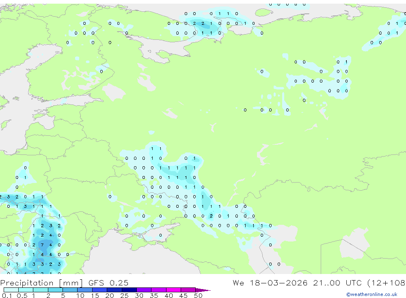Image resolution: width=406 pixels, height=298 pixels.
Task: Click the 10–15 mm legend swatch
Action: tap(85, 290)
